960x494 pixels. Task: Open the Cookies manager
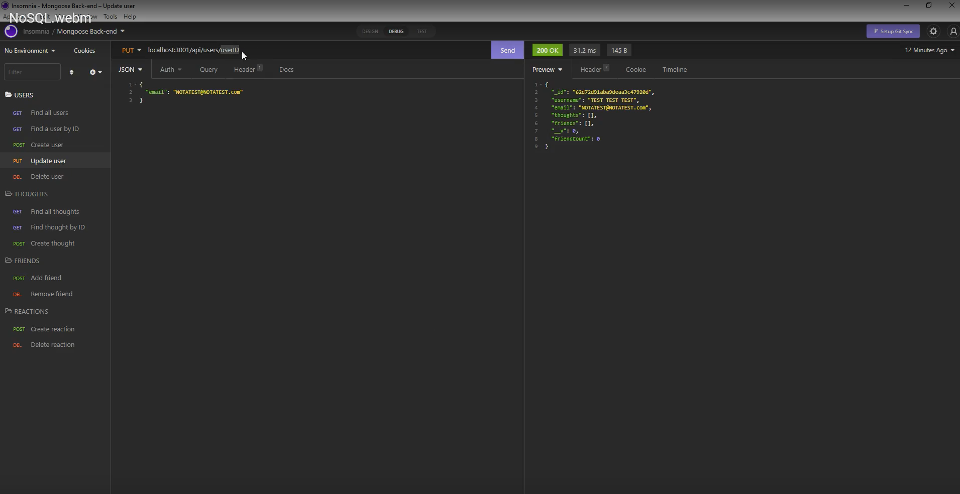tap(84, 51)
